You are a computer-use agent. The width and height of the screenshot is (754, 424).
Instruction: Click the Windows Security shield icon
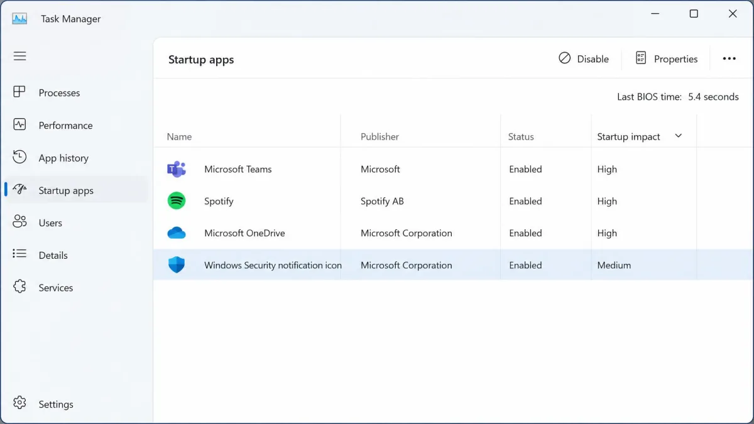coord(177,265)
